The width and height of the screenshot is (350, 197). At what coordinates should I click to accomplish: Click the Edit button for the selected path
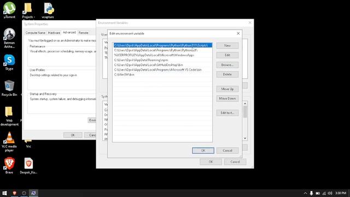[227, 55]
